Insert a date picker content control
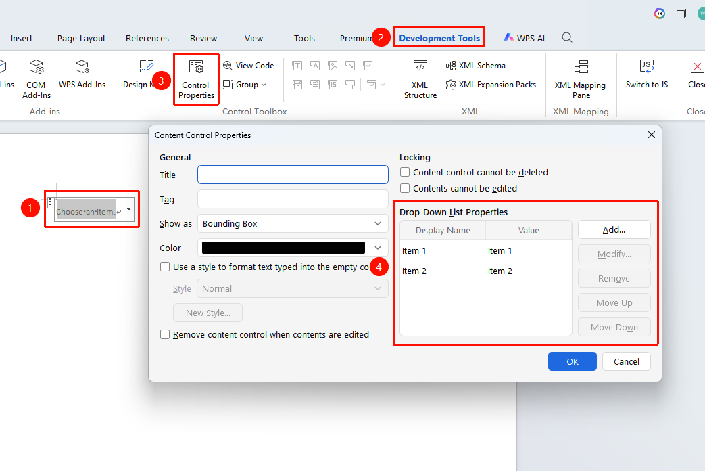 [x=333, y=84]
